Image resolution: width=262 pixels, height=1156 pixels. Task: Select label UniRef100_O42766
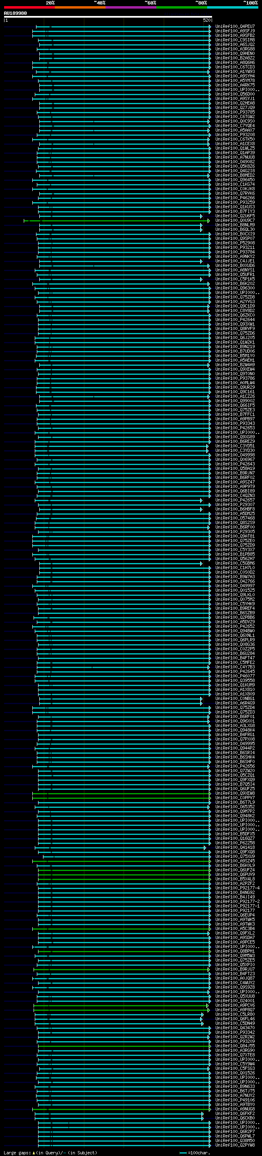tap(235, 581)
